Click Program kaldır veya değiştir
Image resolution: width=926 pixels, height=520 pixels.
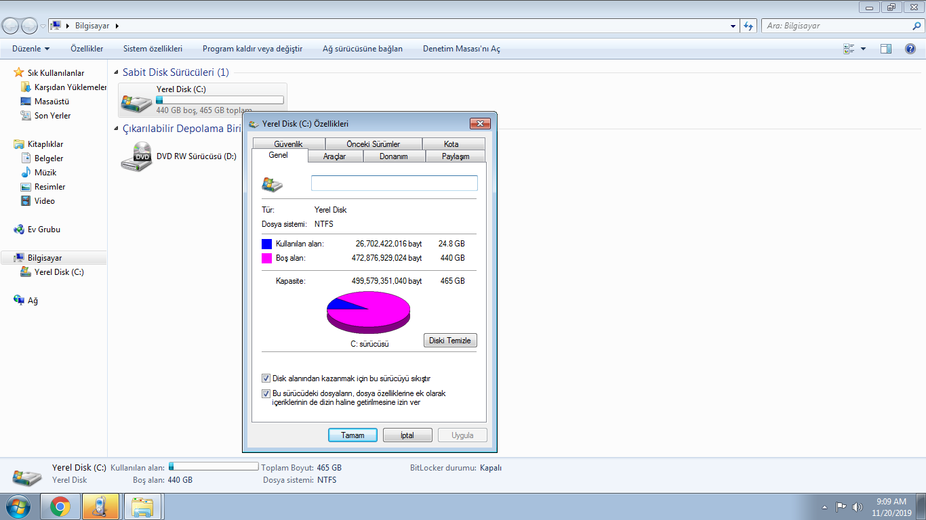click(x=252, y=49)
